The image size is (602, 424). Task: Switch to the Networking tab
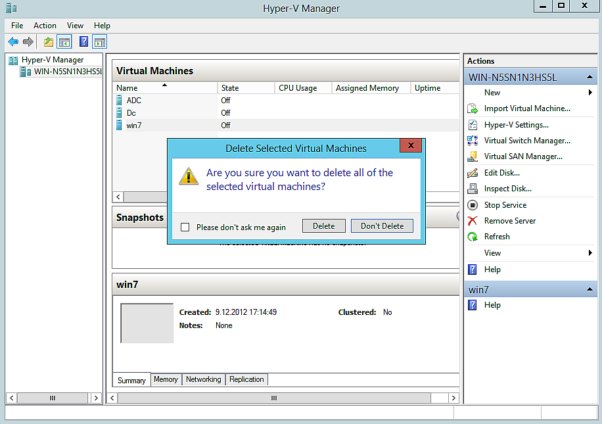tap(203, 379)
